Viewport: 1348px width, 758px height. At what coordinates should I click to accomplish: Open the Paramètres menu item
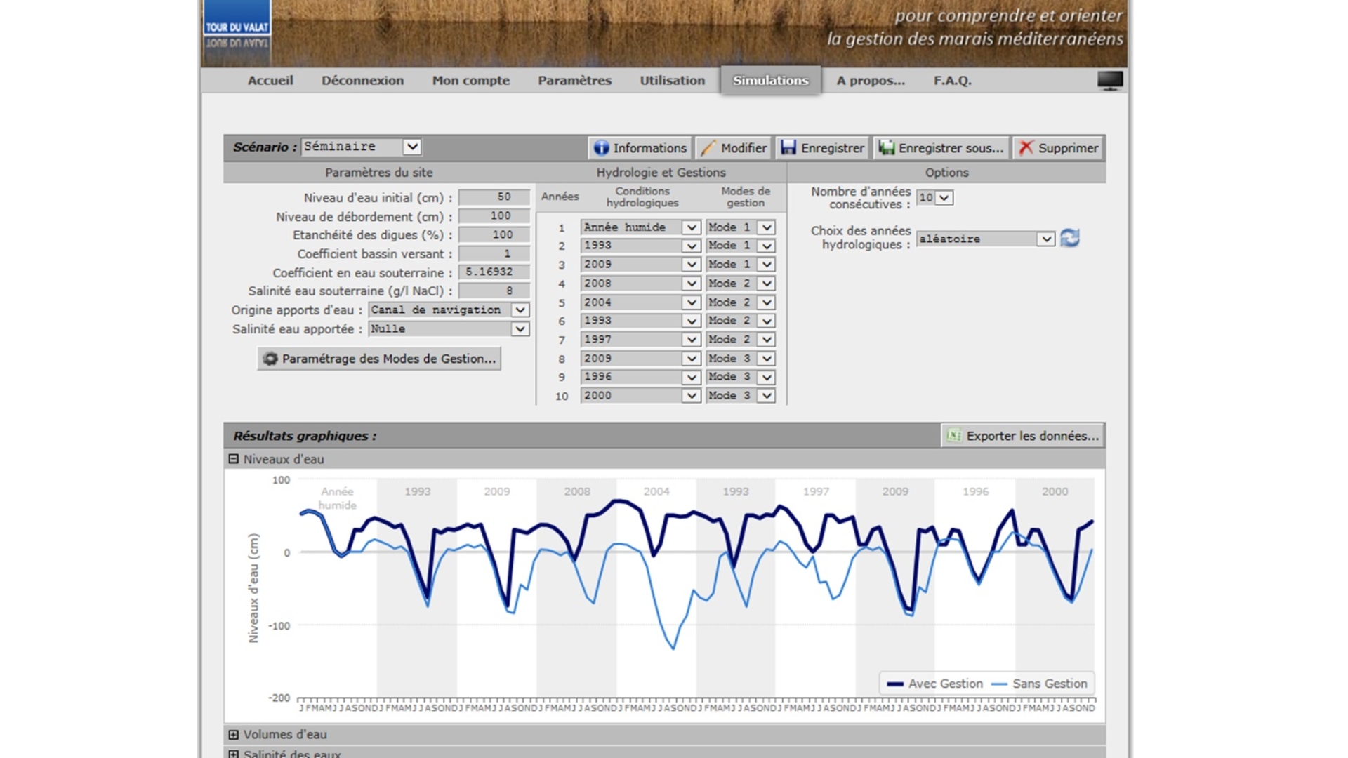click(574, 80)
